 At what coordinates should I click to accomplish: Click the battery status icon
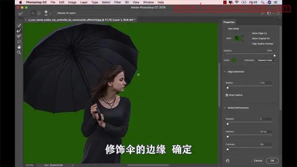click(x=244, y=2)
